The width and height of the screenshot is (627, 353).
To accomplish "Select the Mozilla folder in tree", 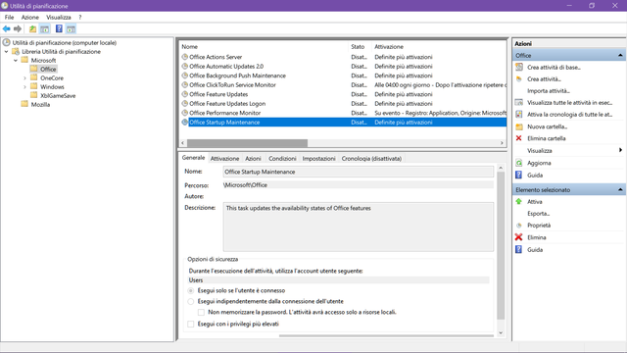I will (x=40, y=105).
